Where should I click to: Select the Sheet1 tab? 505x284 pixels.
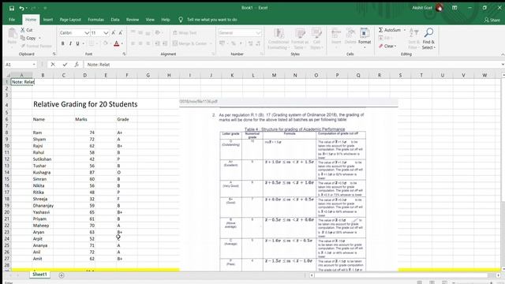click(x=39, y=275)
